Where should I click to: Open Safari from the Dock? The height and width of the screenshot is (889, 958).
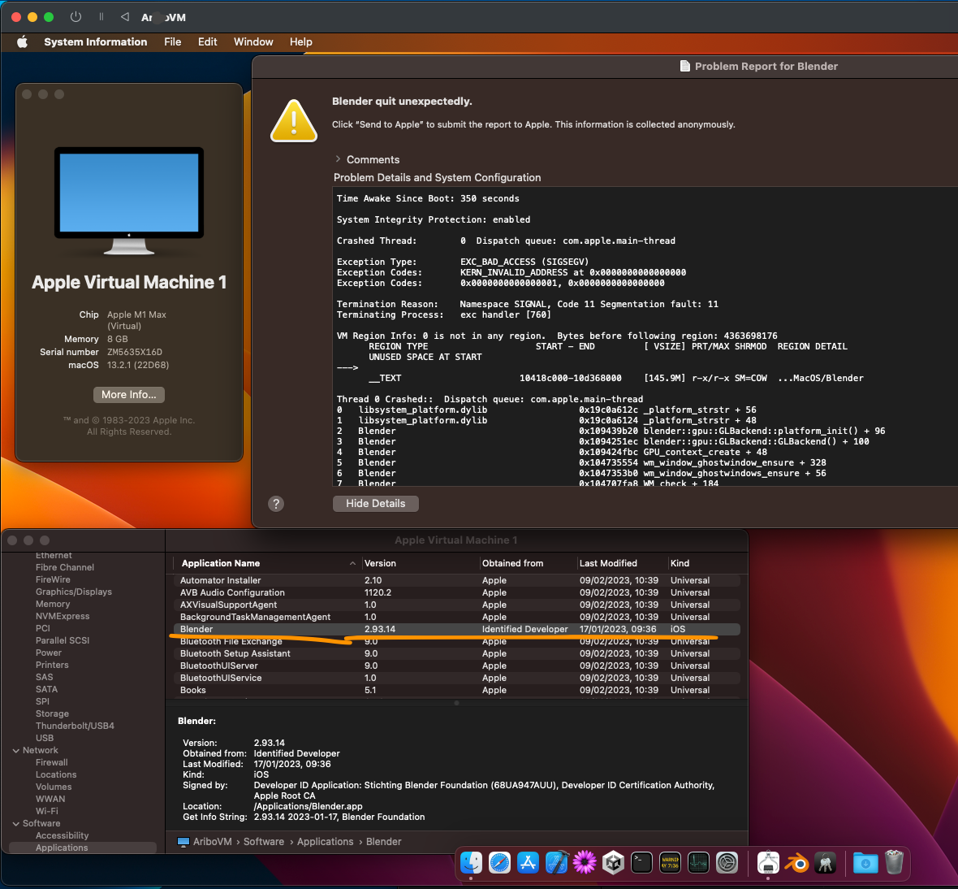click(x=499, y=863)
